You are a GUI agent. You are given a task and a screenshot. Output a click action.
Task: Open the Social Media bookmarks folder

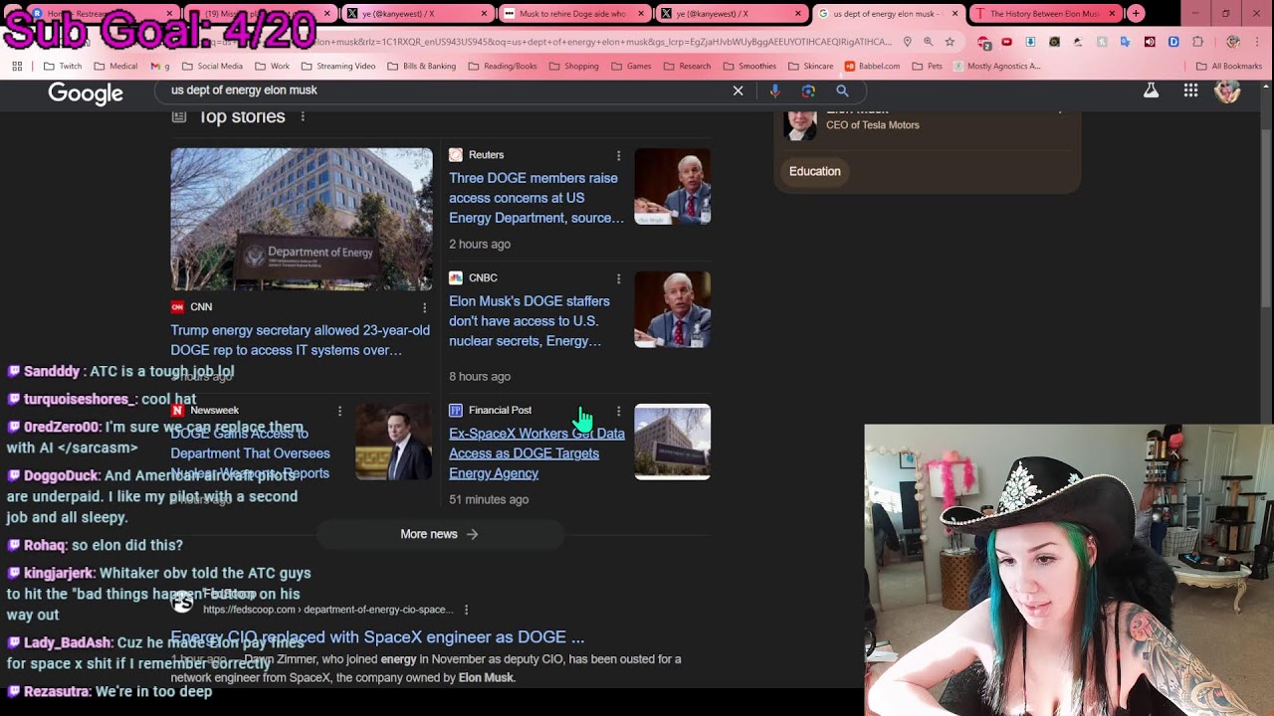tap(211, 66)
